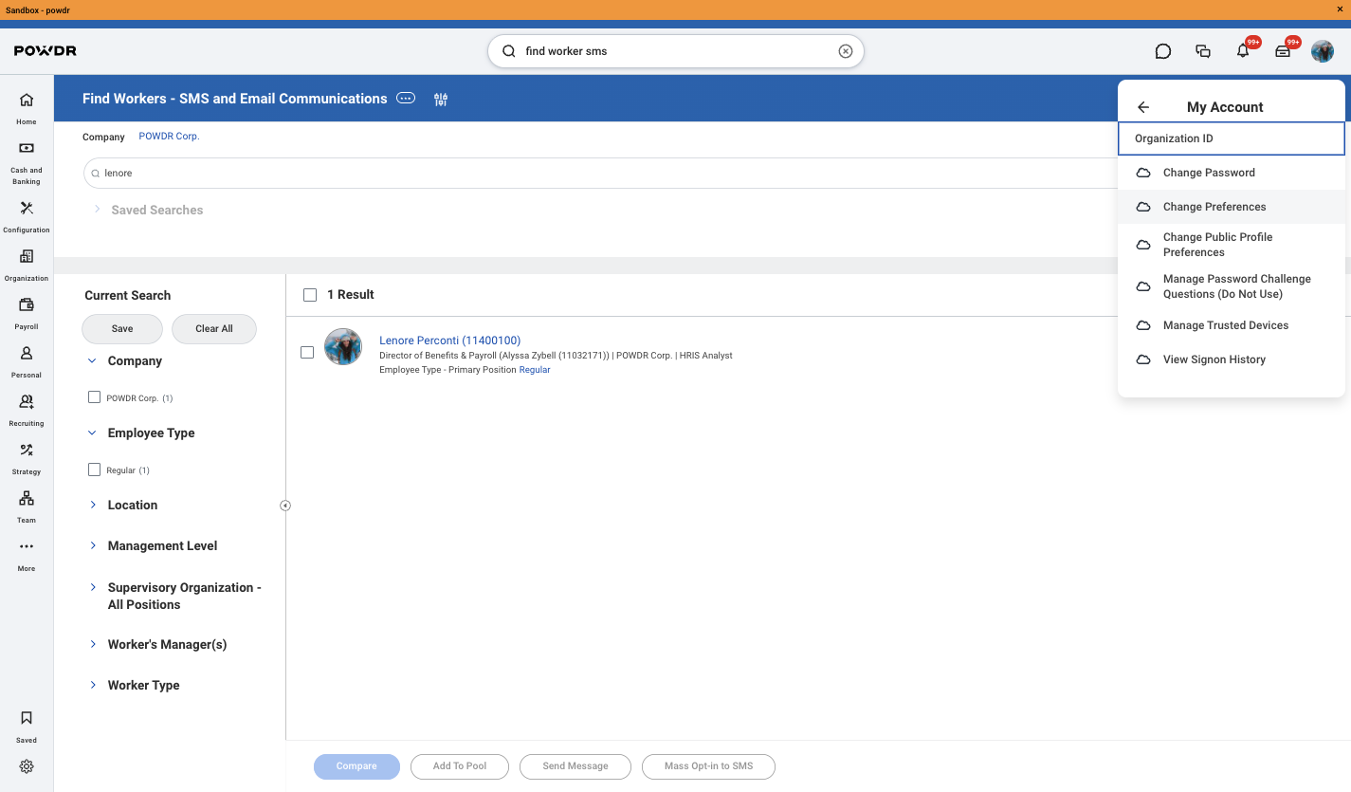Tick the select-all results checkbox
This screenshot has height=792, width=1351.
[310, 295]
